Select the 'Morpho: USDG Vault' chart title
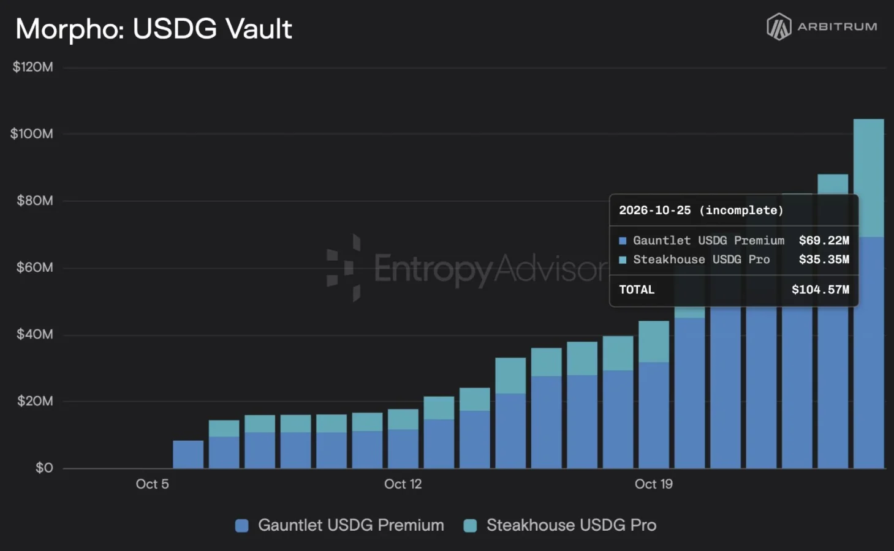The width and height of the screenshot is (894, 551). point(154,29)
